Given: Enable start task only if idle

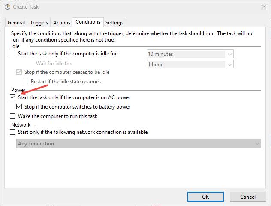Looking at the screenshot, I should (12, 54).
